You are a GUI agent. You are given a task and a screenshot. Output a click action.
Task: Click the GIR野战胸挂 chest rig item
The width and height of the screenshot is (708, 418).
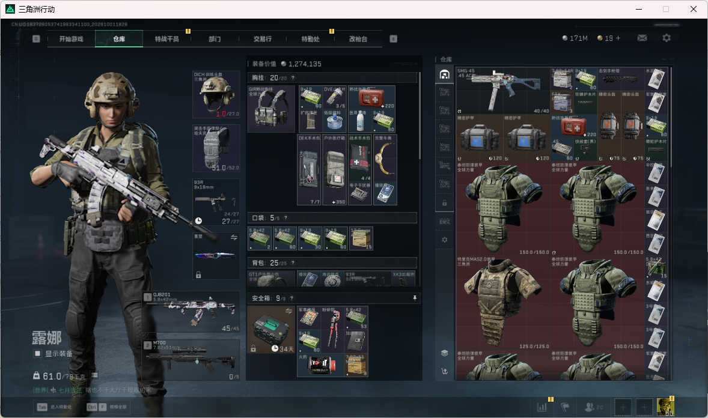(271, 109)
